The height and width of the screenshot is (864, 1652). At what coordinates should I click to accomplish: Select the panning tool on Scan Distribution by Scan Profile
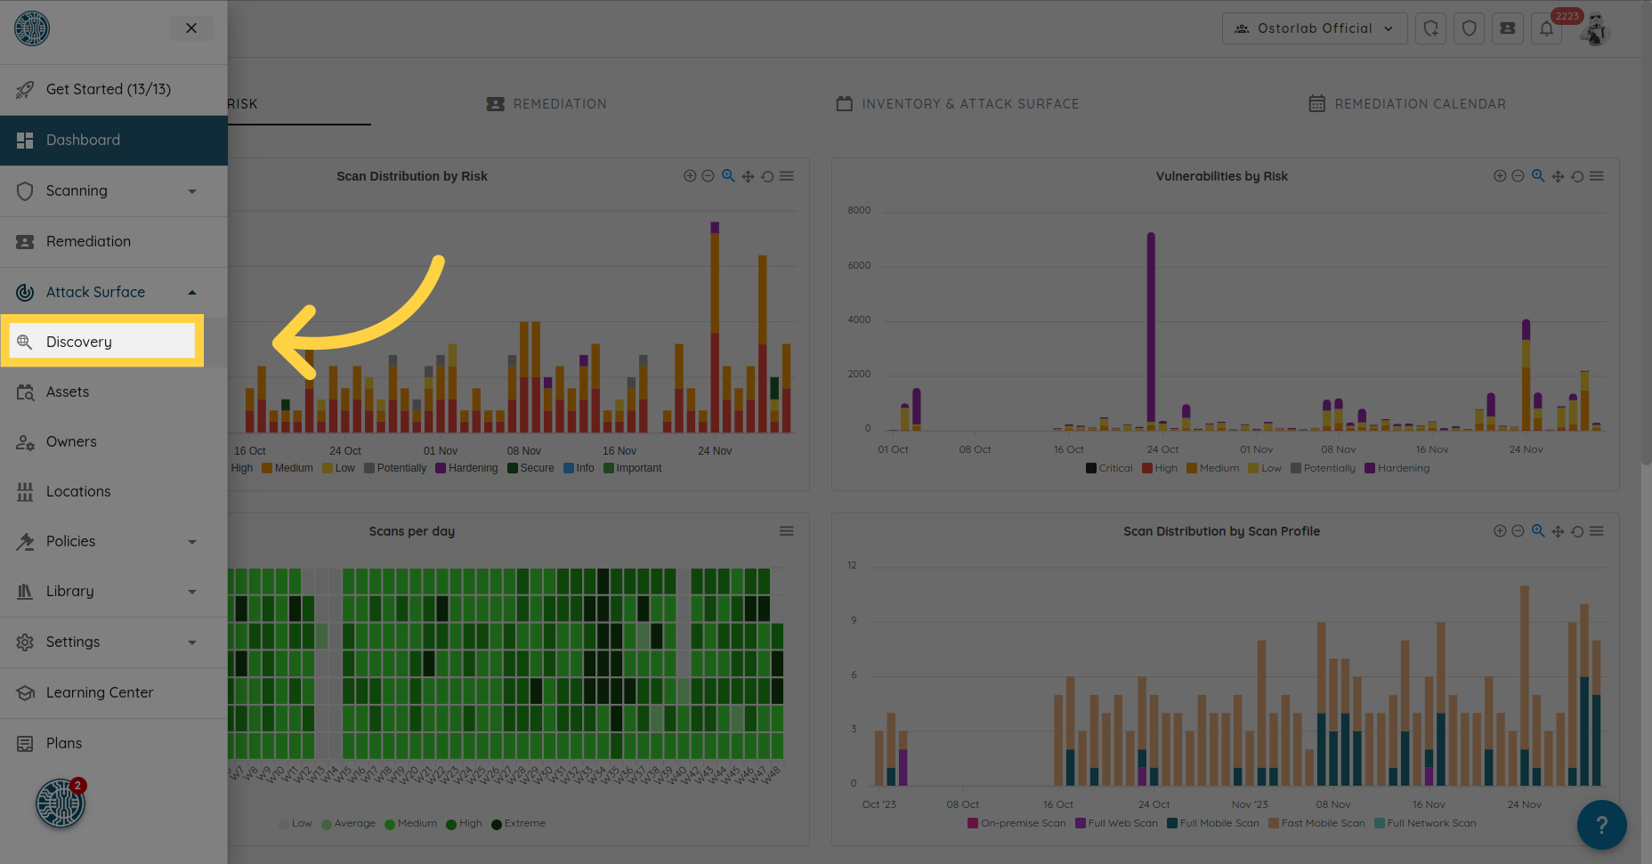[1558, 531]
